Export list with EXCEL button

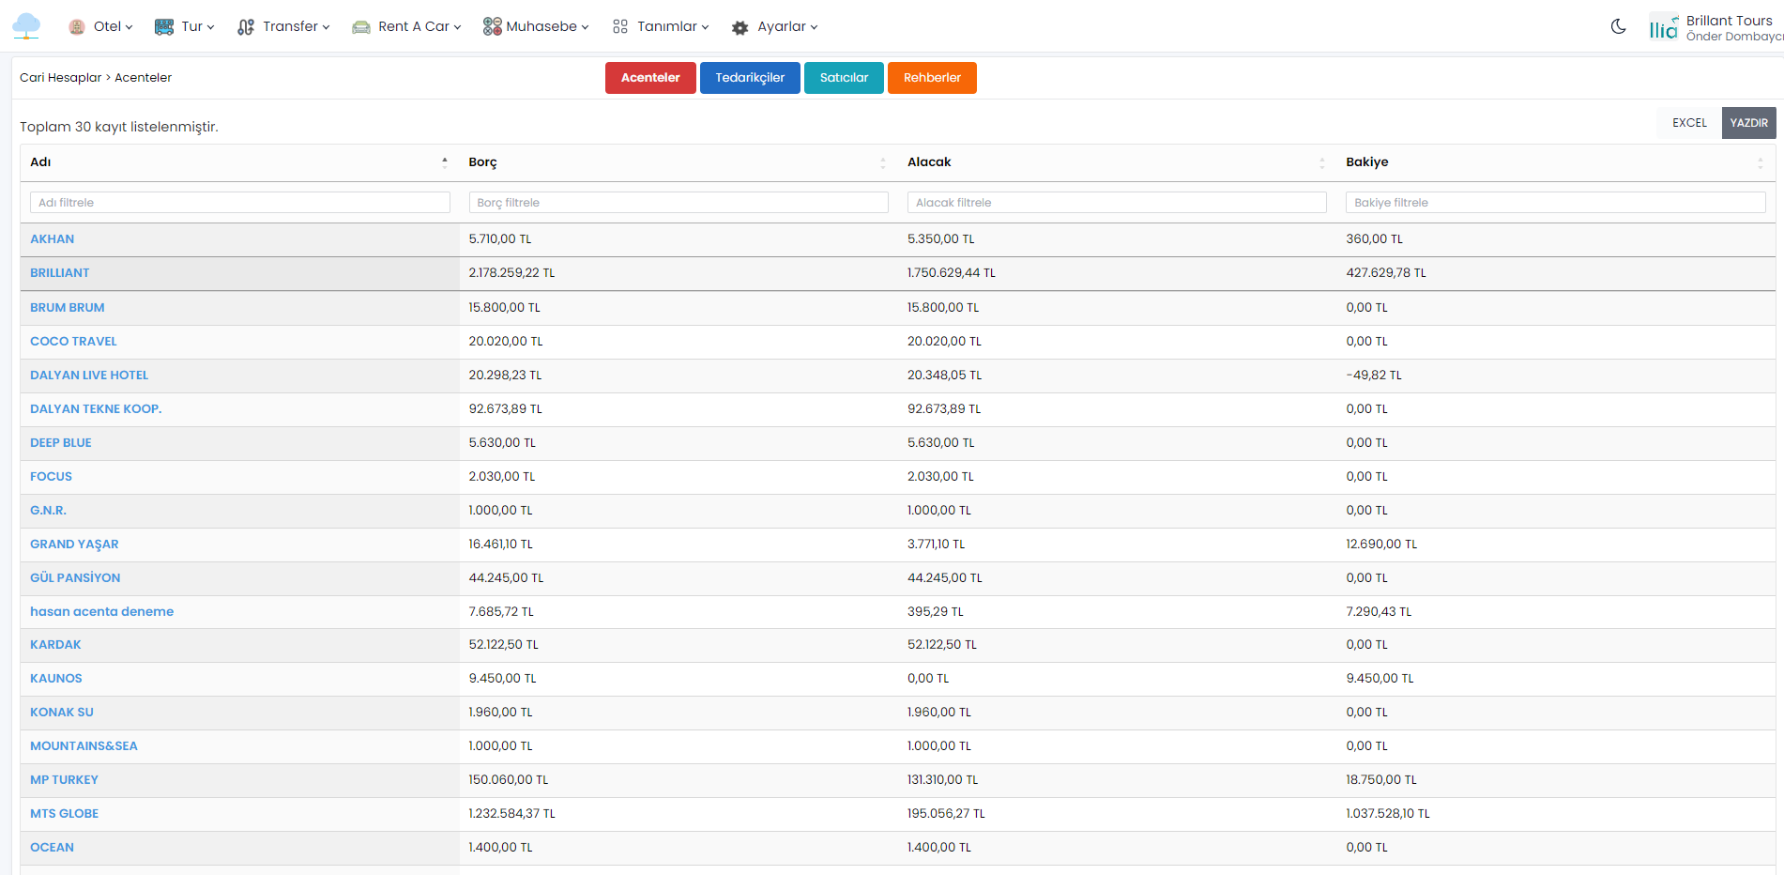tap(1688, 123)
